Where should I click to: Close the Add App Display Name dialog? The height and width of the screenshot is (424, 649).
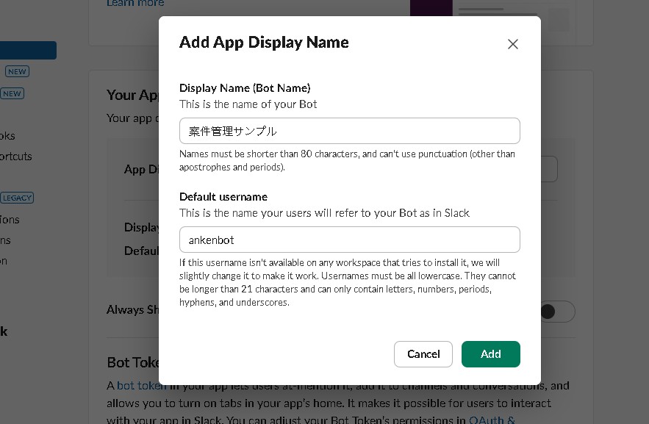pos(513,44)
